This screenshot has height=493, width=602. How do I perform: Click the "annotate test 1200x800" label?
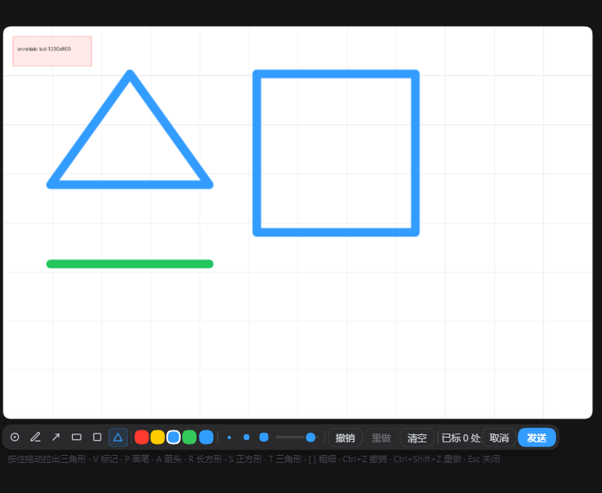44,49
